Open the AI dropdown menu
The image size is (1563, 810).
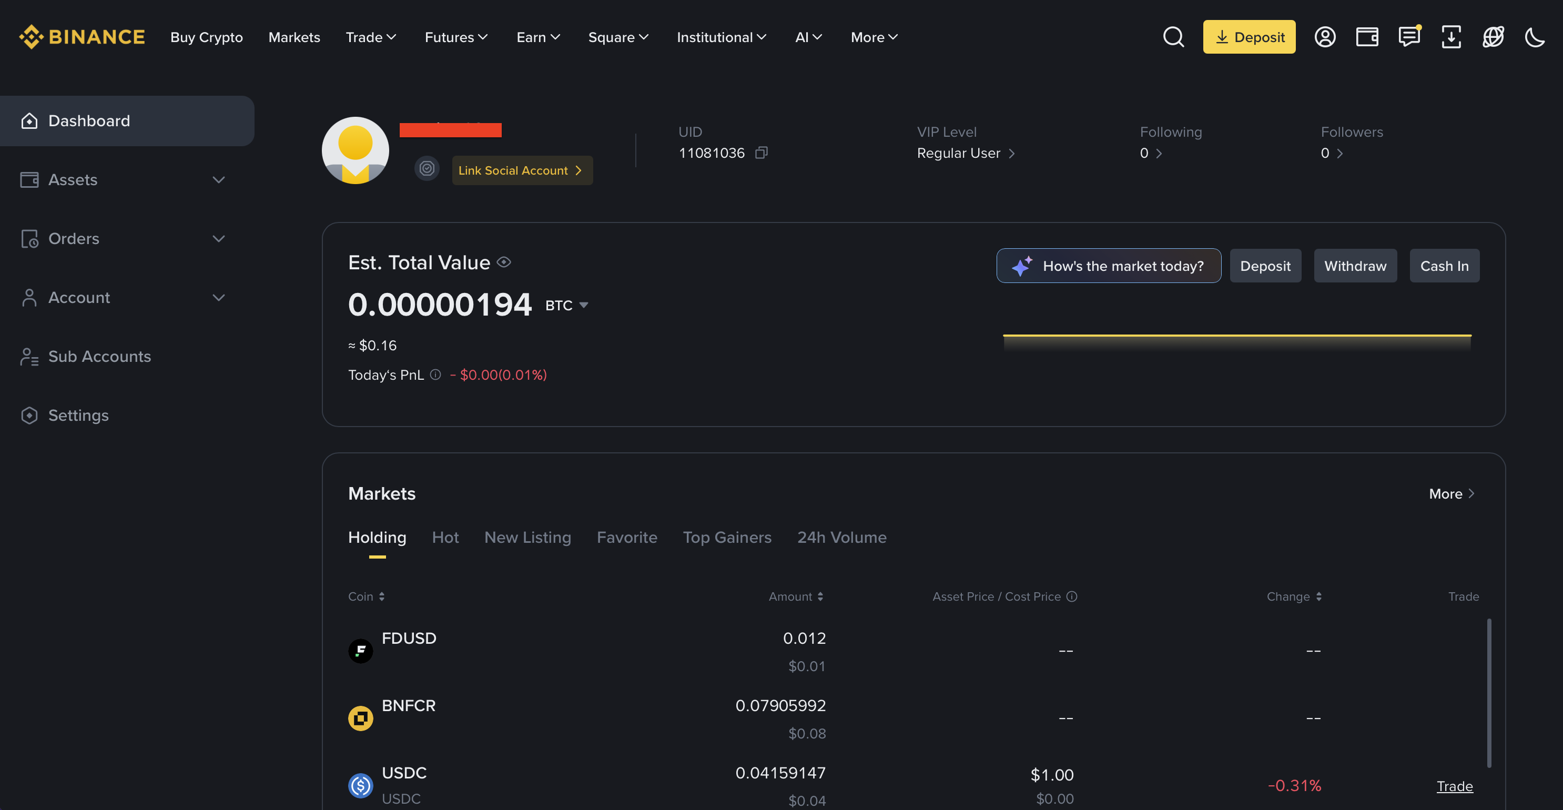[809, 37]
